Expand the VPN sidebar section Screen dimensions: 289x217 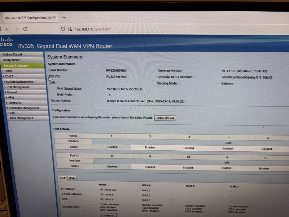point(26,97)
